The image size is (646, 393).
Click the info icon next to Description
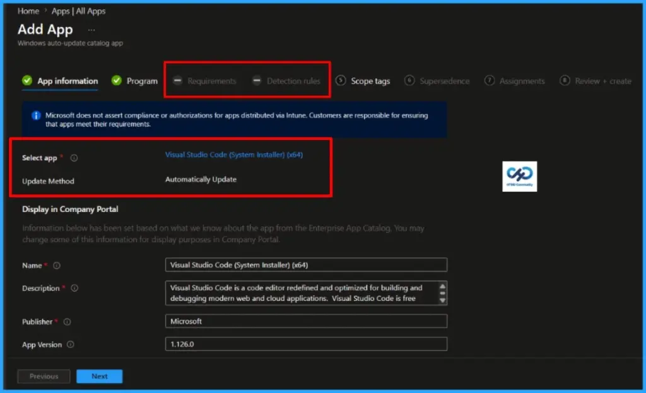click(74, 288)
